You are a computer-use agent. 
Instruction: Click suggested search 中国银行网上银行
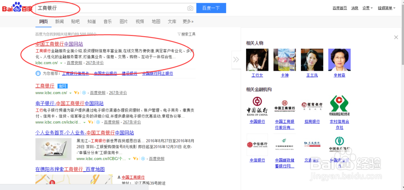coord(158,74)
